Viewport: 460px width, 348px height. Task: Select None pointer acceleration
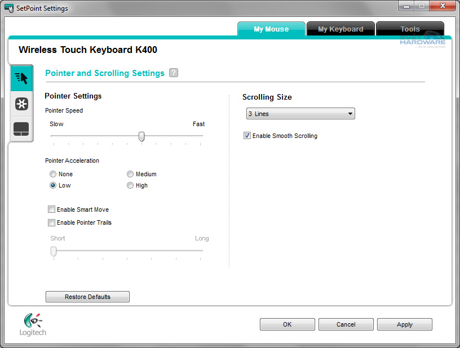coord(53,175)
